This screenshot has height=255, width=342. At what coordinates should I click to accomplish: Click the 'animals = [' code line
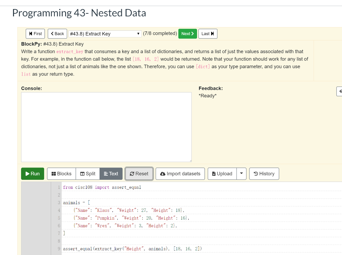pos(76,203)
